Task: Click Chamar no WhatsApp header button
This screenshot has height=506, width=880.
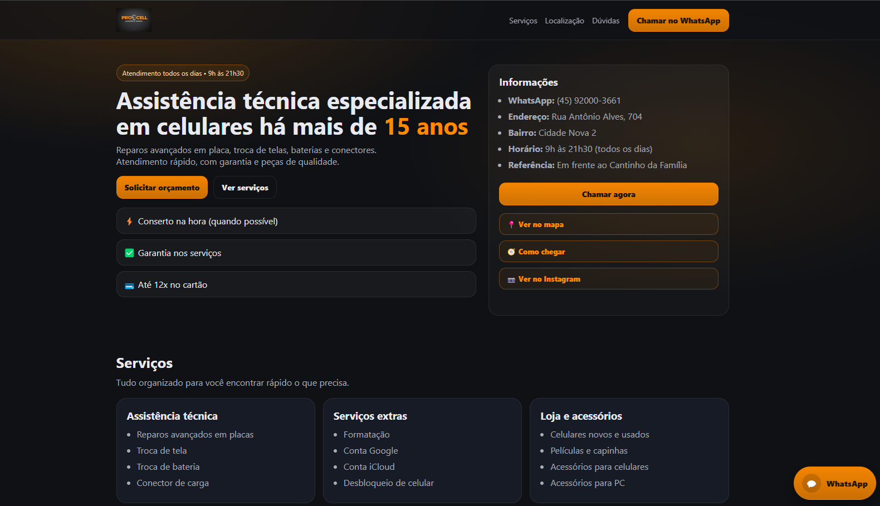Action: pos(678,21)
